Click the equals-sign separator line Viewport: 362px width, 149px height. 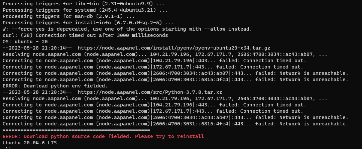tap(76, 130)
